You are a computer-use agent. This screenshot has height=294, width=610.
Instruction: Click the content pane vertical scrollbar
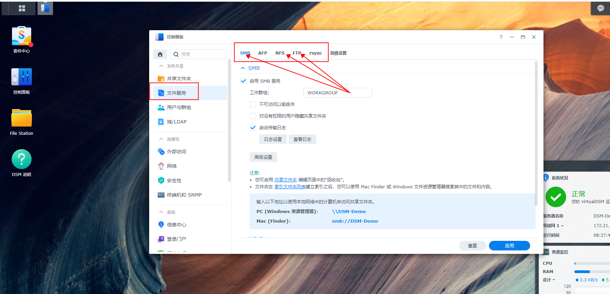point(536,133)
